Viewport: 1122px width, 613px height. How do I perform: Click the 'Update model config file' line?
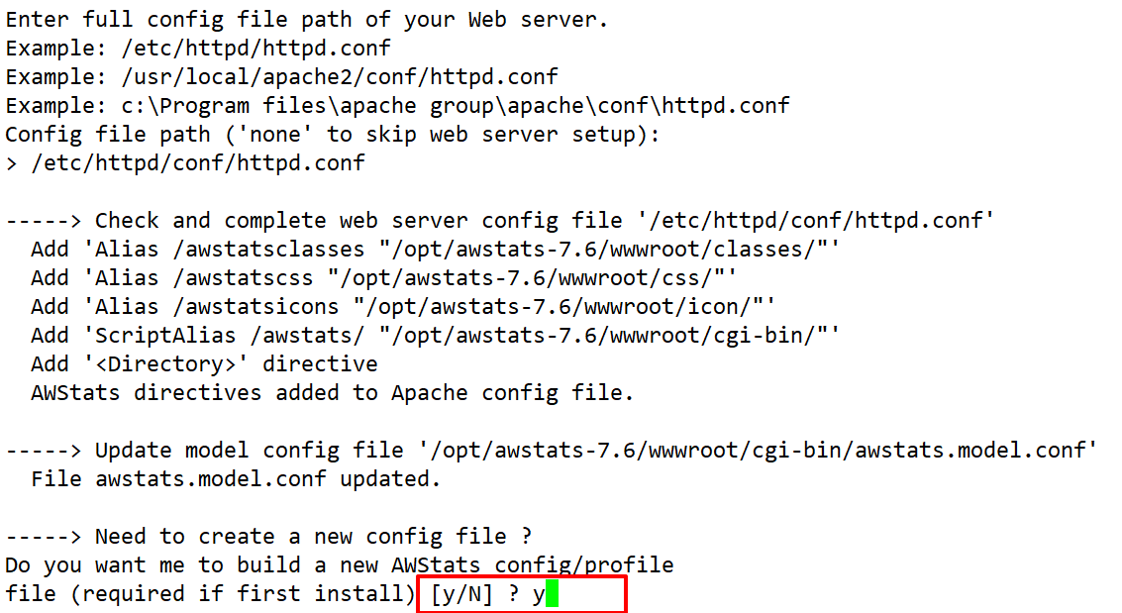[552, 451]
